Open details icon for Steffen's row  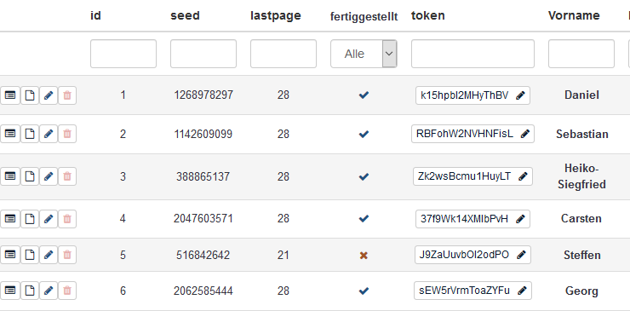point(10,255)
